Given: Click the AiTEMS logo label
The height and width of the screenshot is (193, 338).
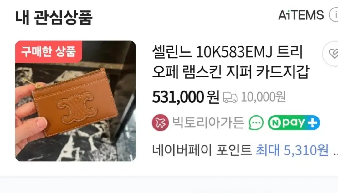Looking at the screenshot, I should coord(301,15).
